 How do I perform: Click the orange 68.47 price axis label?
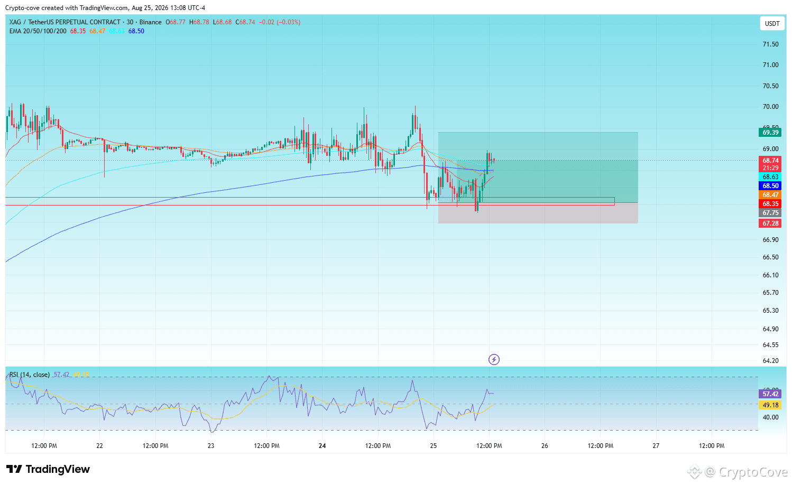pyautogui.click(x=770, y=195)
